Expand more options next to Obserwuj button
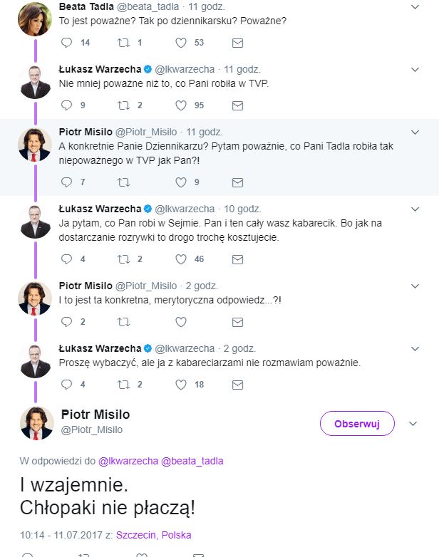This screenshot has height=557, width=439. click(x=413, y=423)
